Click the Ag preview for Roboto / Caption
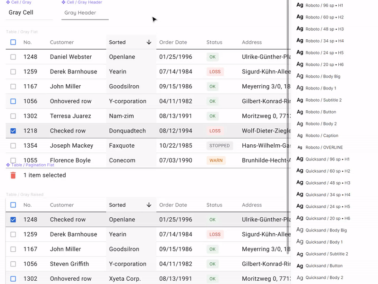 pyautogui.click(x=300, y=136)
